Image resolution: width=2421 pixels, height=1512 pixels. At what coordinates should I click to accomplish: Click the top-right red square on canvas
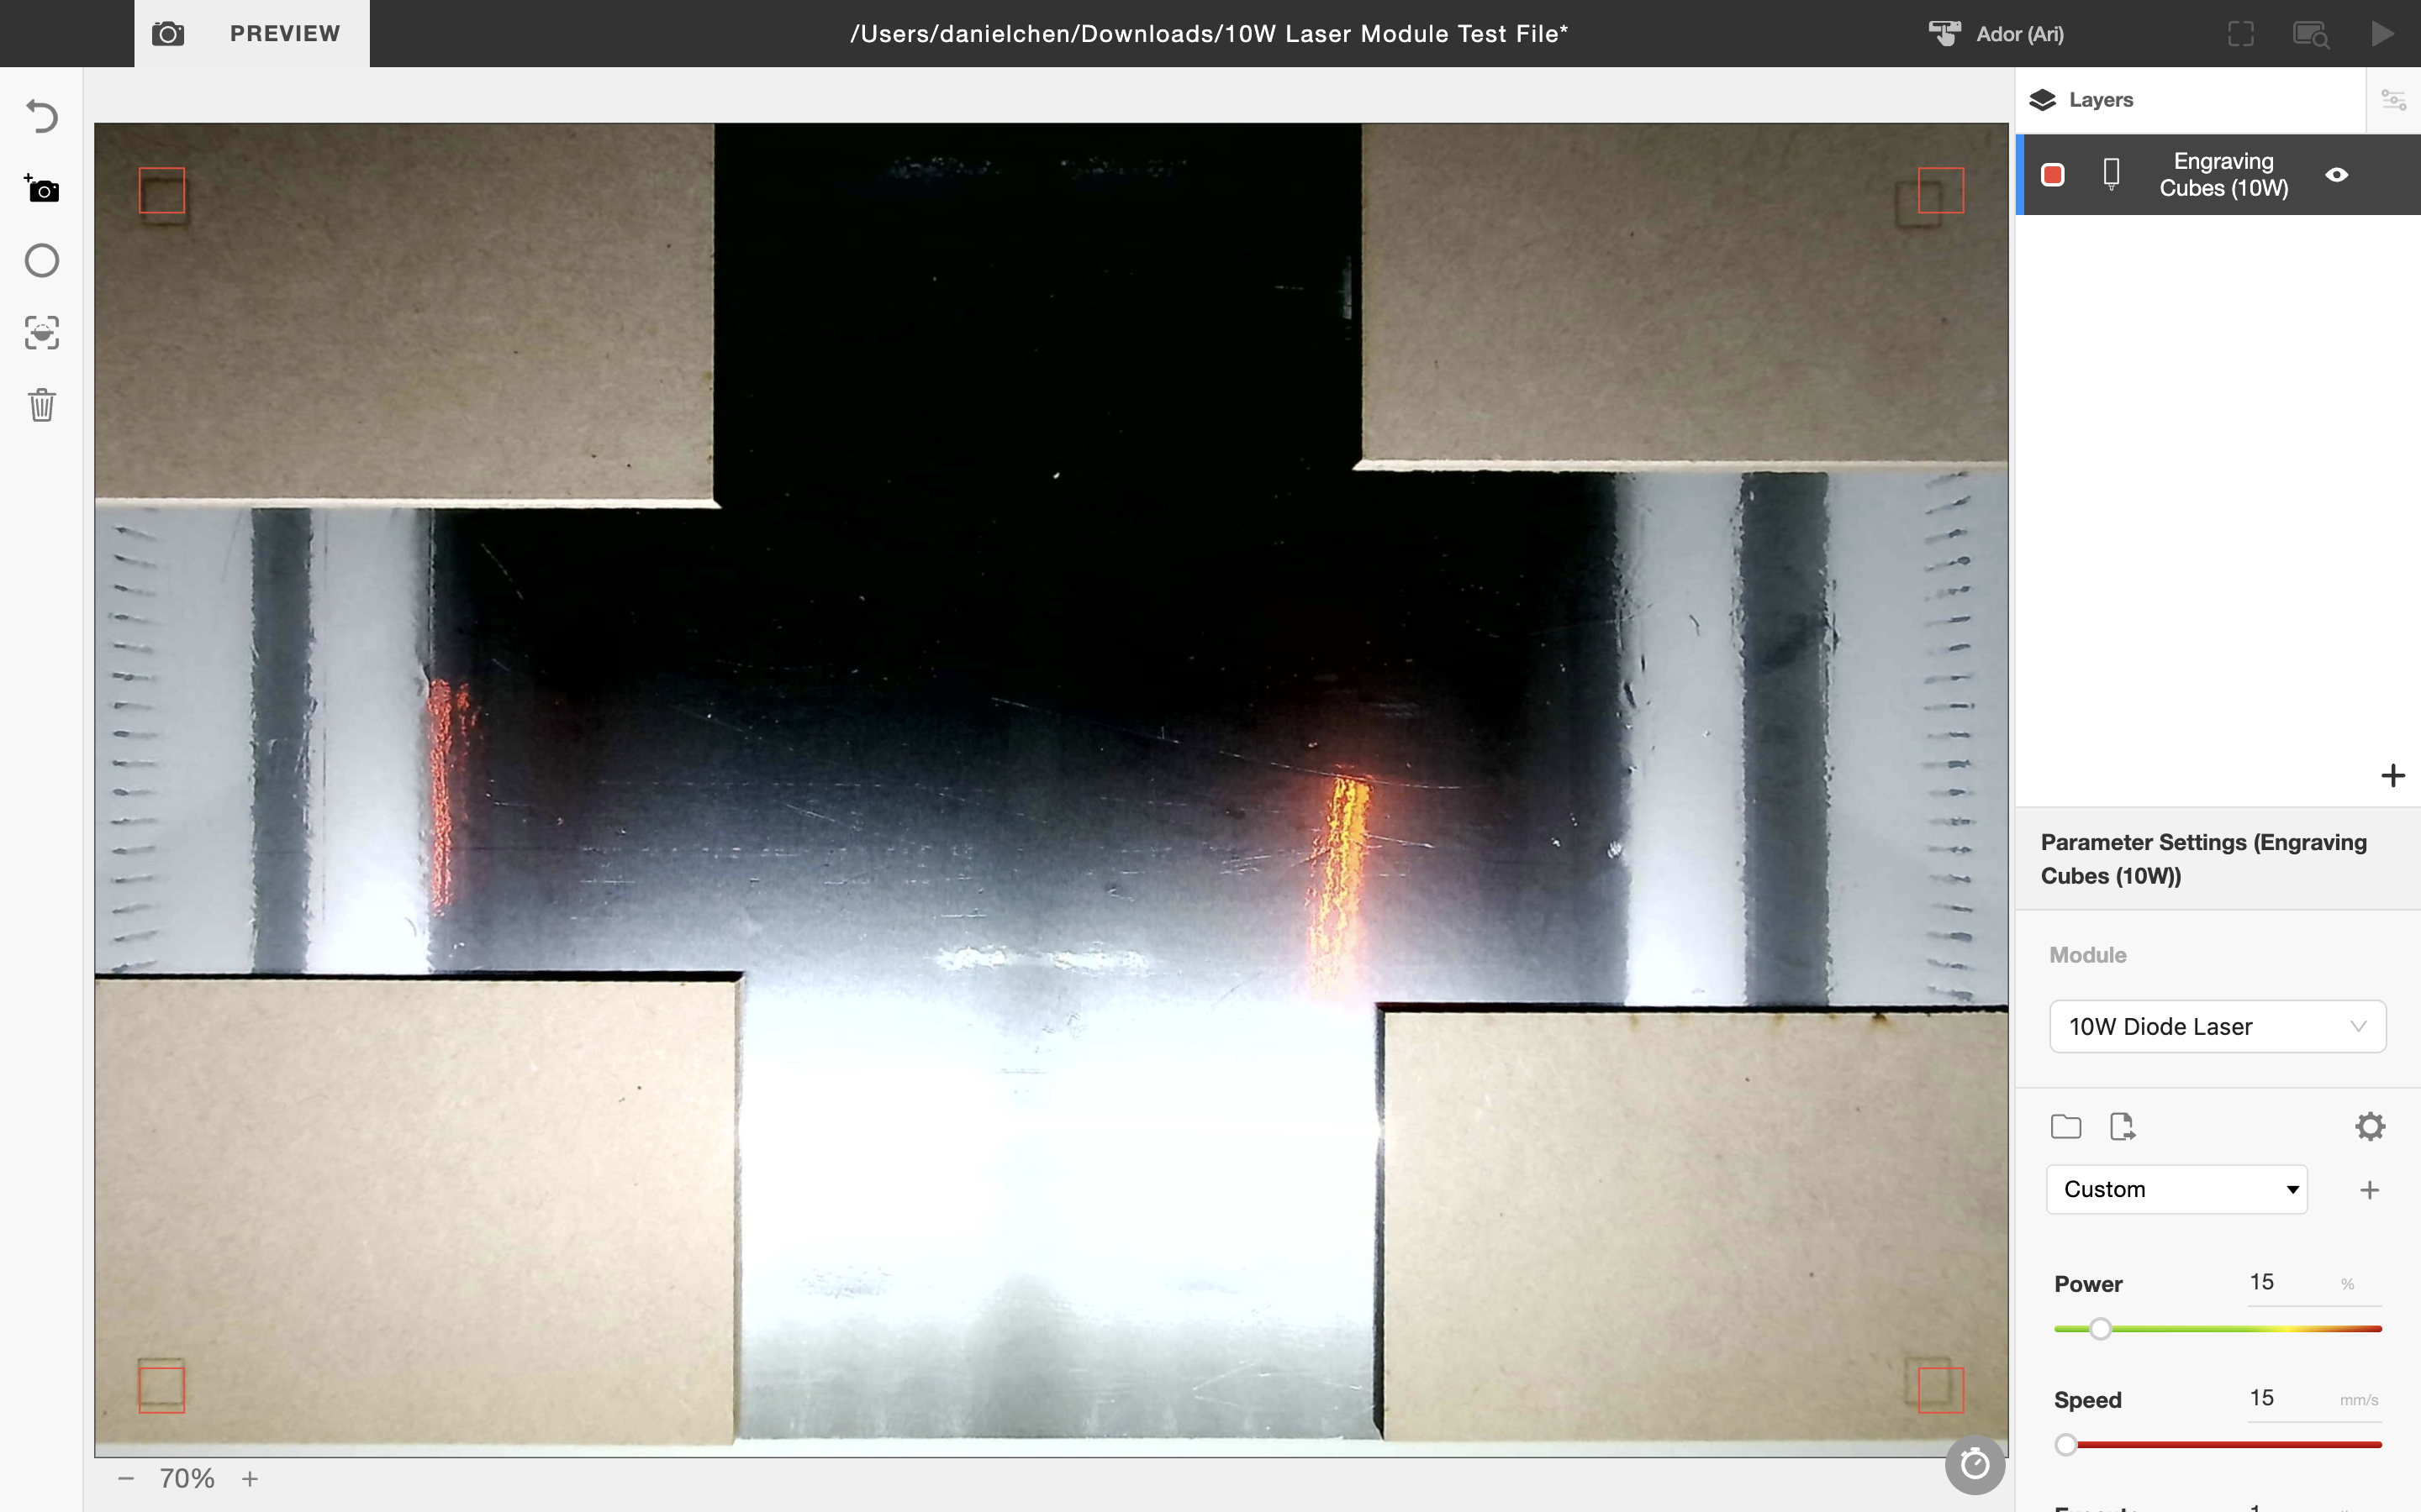[1941, 190]
